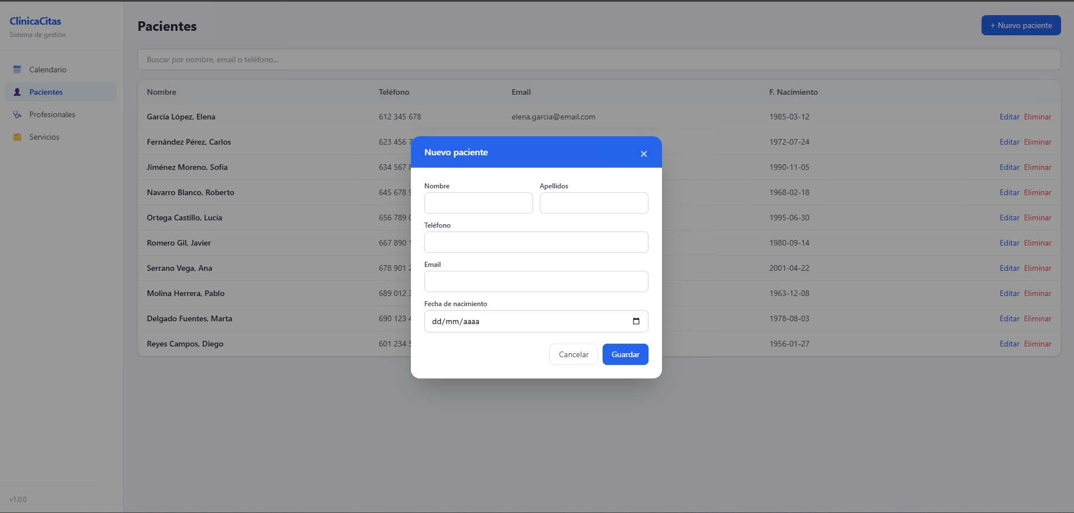Focus the Apellidos input field
The image size is (1074, 513).
tap(594, 203)
